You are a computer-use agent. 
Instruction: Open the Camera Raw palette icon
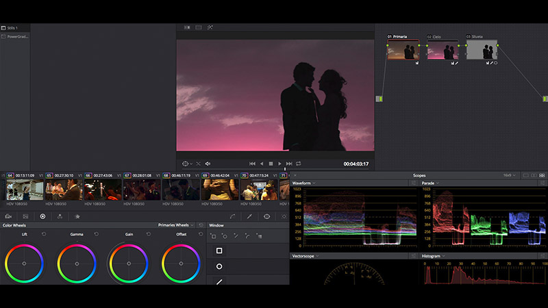click(8, 216)
